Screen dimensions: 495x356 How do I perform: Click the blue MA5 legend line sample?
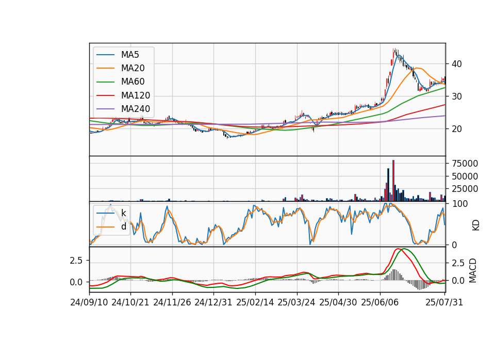[x=106, y=55]
